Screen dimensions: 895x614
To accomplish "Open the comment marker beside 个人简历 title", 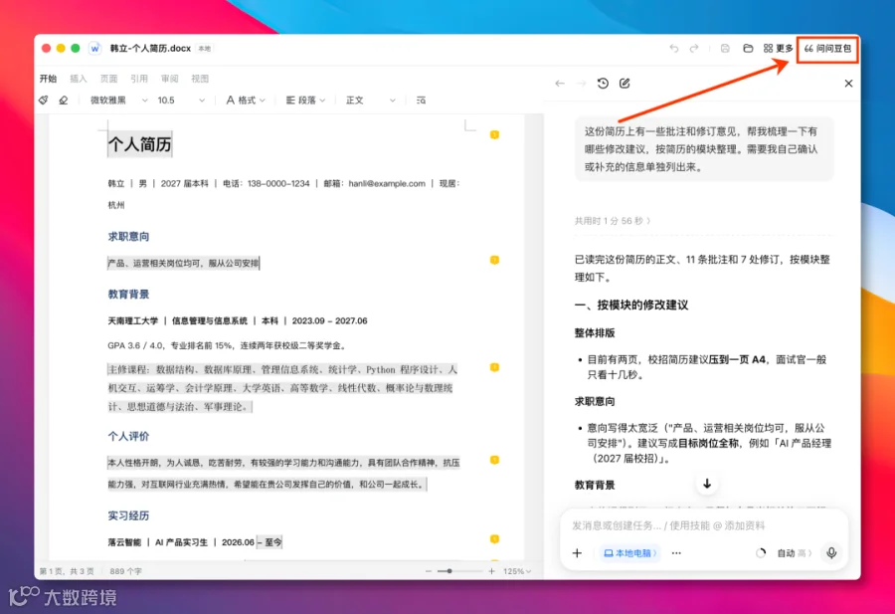I will point(495,134).
